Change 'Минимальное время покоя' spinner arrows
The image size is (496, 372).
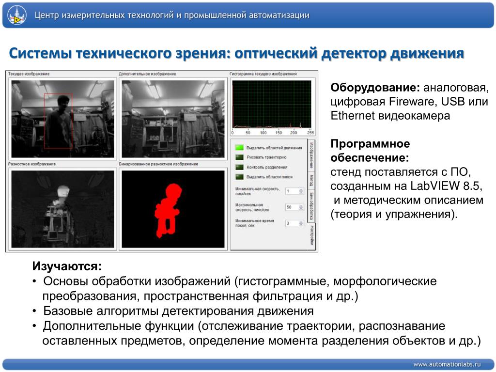pos(301,223)
